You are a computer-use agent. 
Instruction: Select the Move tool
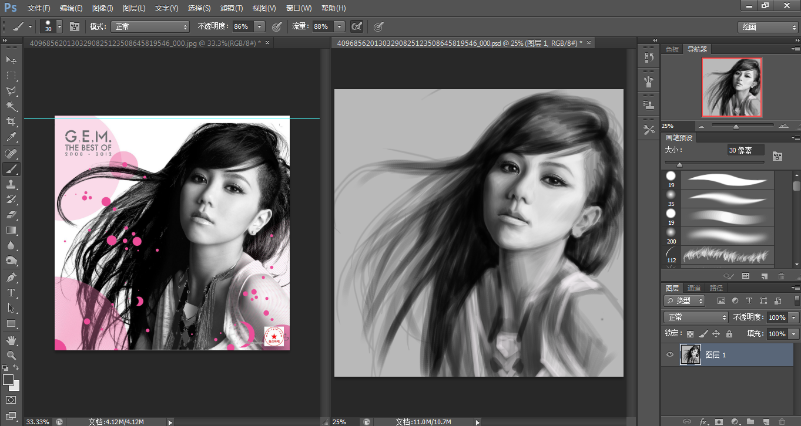pyautogui.click(x=11, y=60)
